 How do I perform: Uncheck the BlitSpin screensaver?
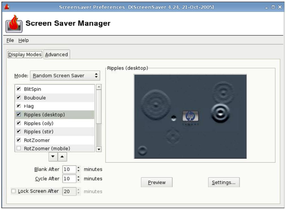[x=19, y=89]
